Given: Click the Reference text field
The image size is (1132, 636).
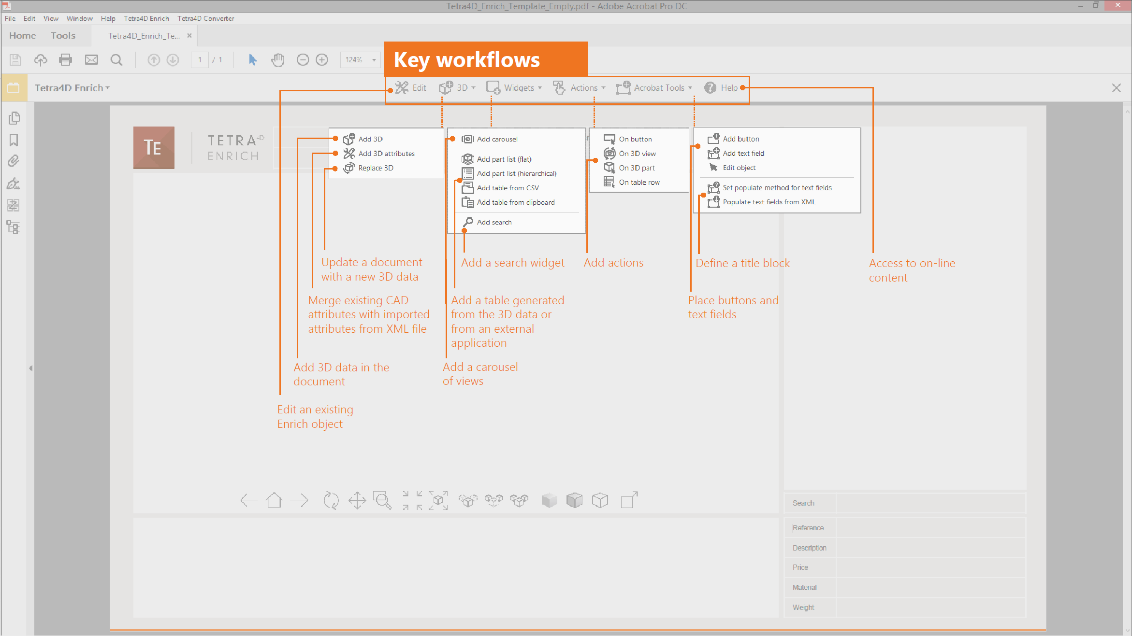Looking at the screenshot, I should click(x=930, y=528).
